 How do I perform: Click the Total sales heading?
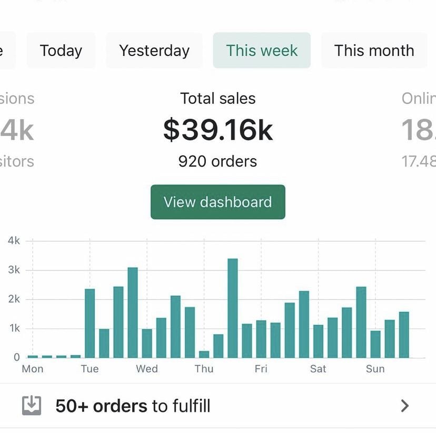coord(217,98)
